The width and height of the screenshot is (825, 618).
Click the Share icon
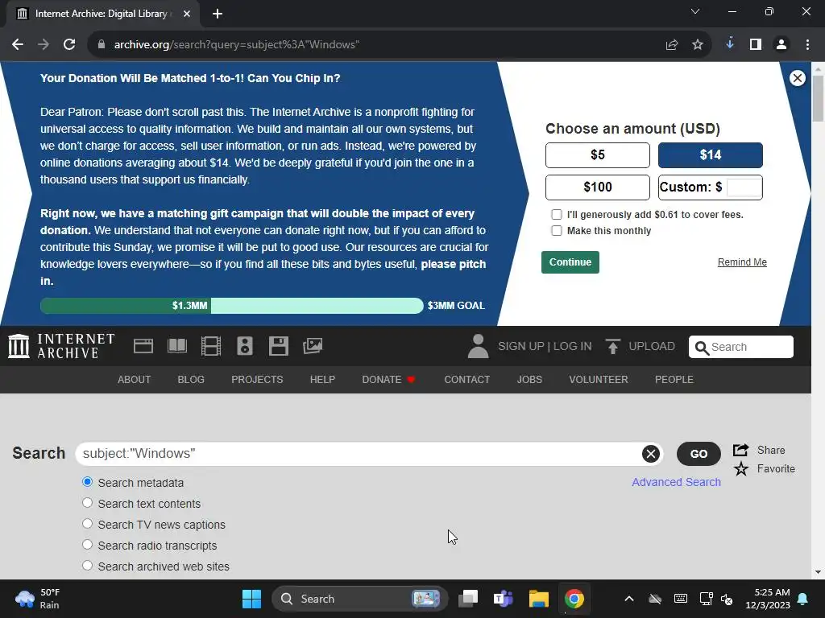click(741, 450)
